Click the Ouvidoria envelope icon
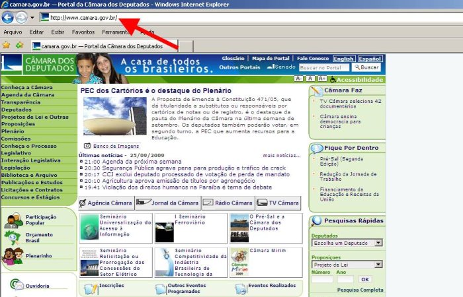The height and width of the screenshot is (297, 463). pyautogui.click(x=17, y=284)
